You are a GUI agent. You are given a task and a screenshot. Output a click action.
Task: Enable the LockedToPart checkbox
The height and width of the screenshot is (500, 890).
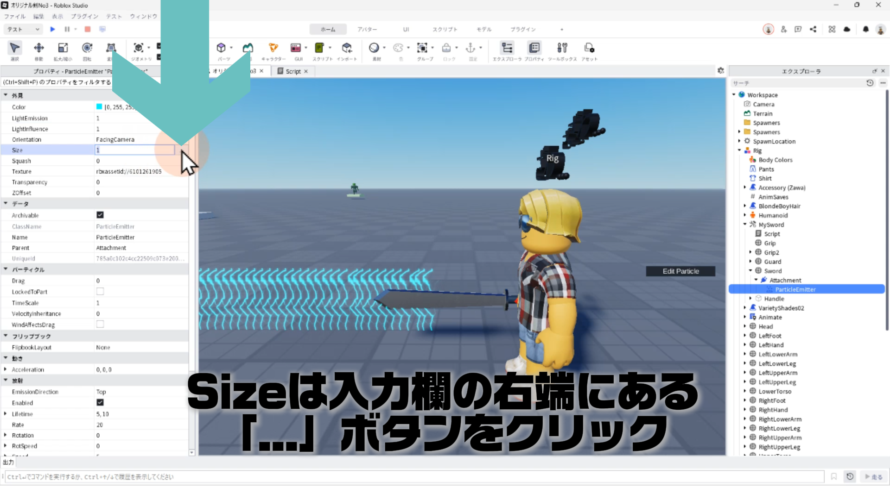pyautogui.click(x=100, y=292)
